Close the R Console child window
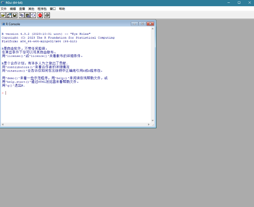 coord(150,24)
